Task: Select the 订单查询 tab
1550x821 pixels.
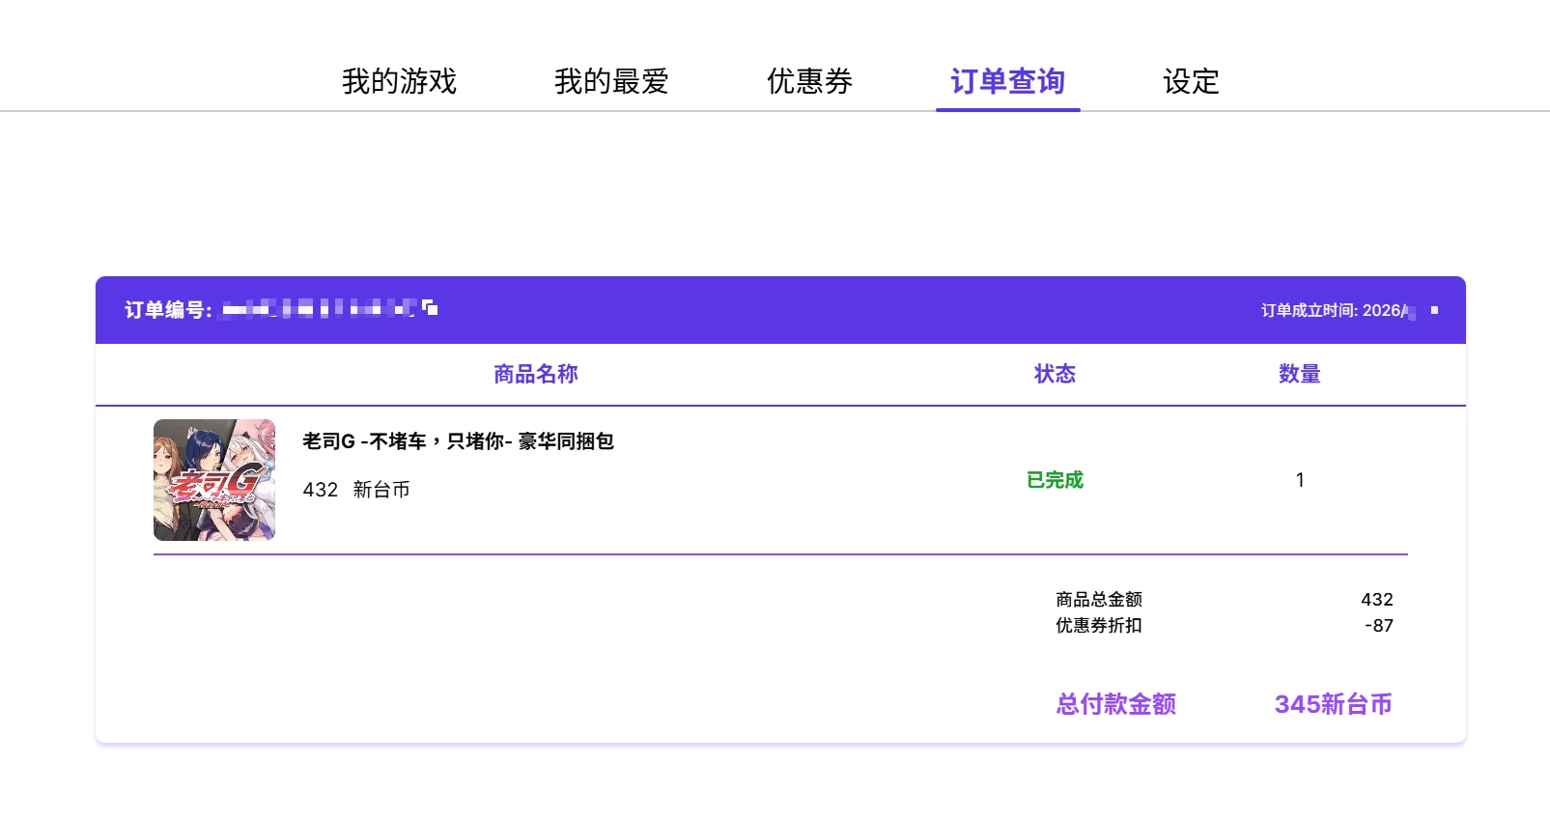Action: (1007, 81)
